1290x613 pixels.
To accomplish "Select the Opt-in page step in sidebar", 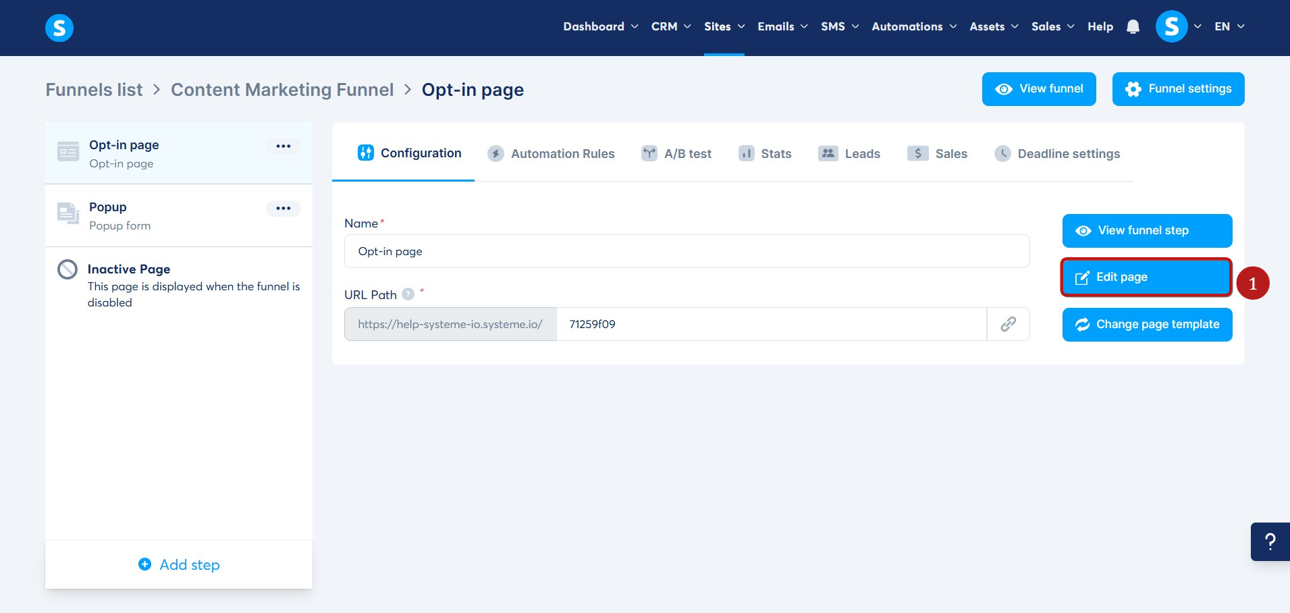I will pyautogui.click(x=179, y=153).
